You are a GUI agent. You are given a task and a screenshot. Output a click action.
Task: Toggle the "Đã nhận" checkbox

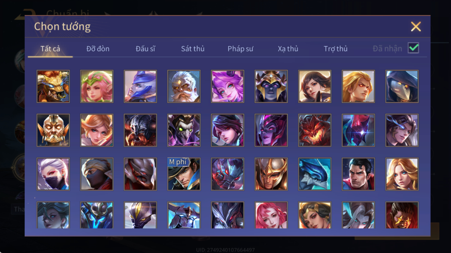coord(413,48)
